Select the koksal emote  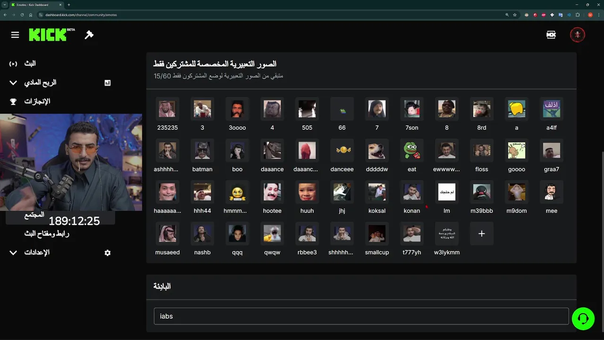click(377, 192)
